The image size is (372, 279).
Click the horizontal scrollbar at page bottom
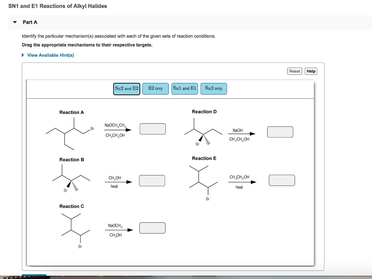(35, 276)
